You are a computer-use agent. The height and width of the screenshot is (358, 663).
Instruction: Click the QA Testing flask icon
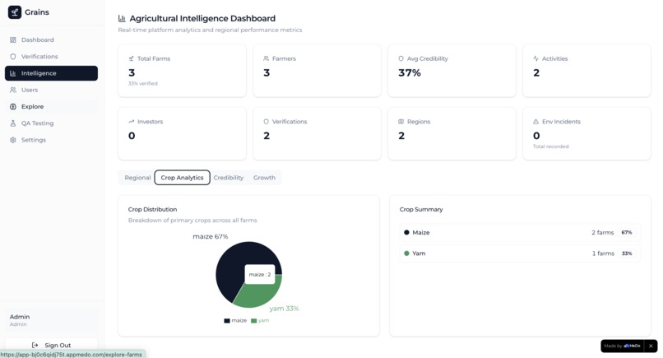point(13,123)
